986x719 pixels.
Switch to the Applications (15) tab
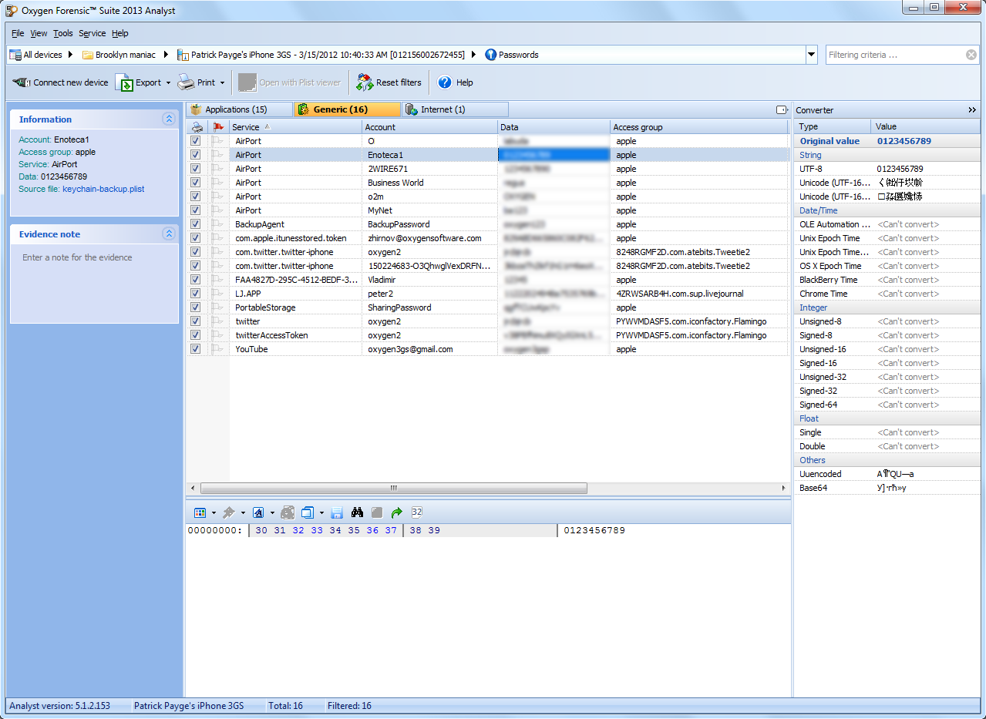[x=237, y=109]
